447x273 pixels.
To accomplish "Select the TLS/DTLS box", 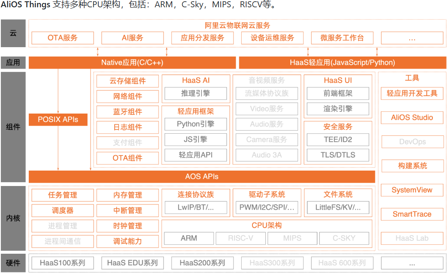I will 338,155.
